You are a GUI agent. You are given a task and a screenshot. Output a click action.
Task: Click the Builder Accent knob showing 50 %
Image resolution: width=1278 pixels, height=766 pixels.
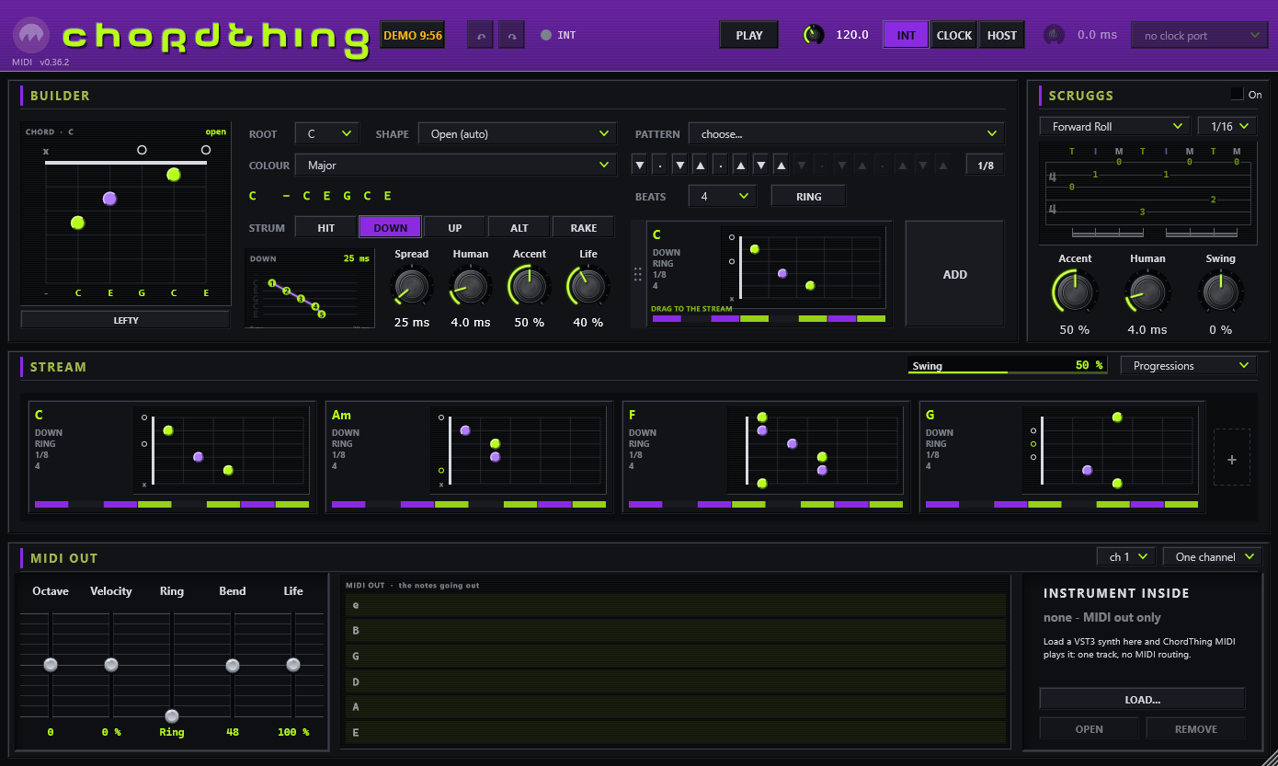(x=529, y=286)
